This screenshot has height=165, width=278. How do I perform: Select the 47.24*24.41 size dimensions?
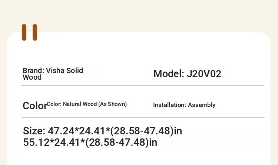(77, 131)
